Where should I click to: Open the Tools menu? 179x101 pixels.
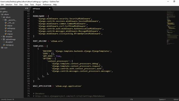(x=32, y=4)
